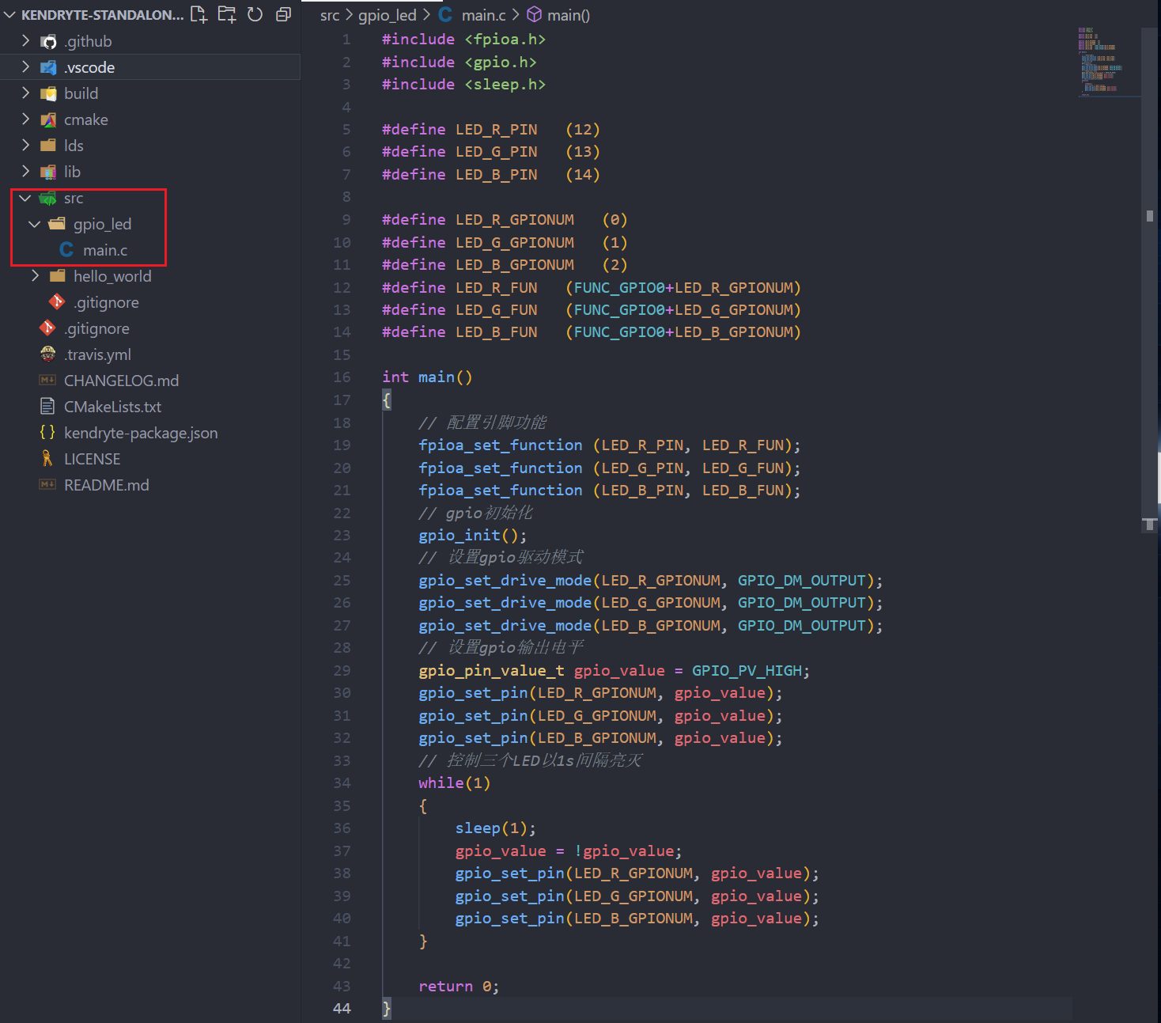
Task: Open main.c in the file tree
Action: [x=105, y=250]
